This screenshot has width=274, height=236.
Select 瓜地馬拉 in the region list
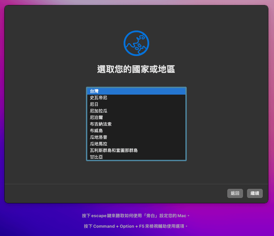pos(136,144)
